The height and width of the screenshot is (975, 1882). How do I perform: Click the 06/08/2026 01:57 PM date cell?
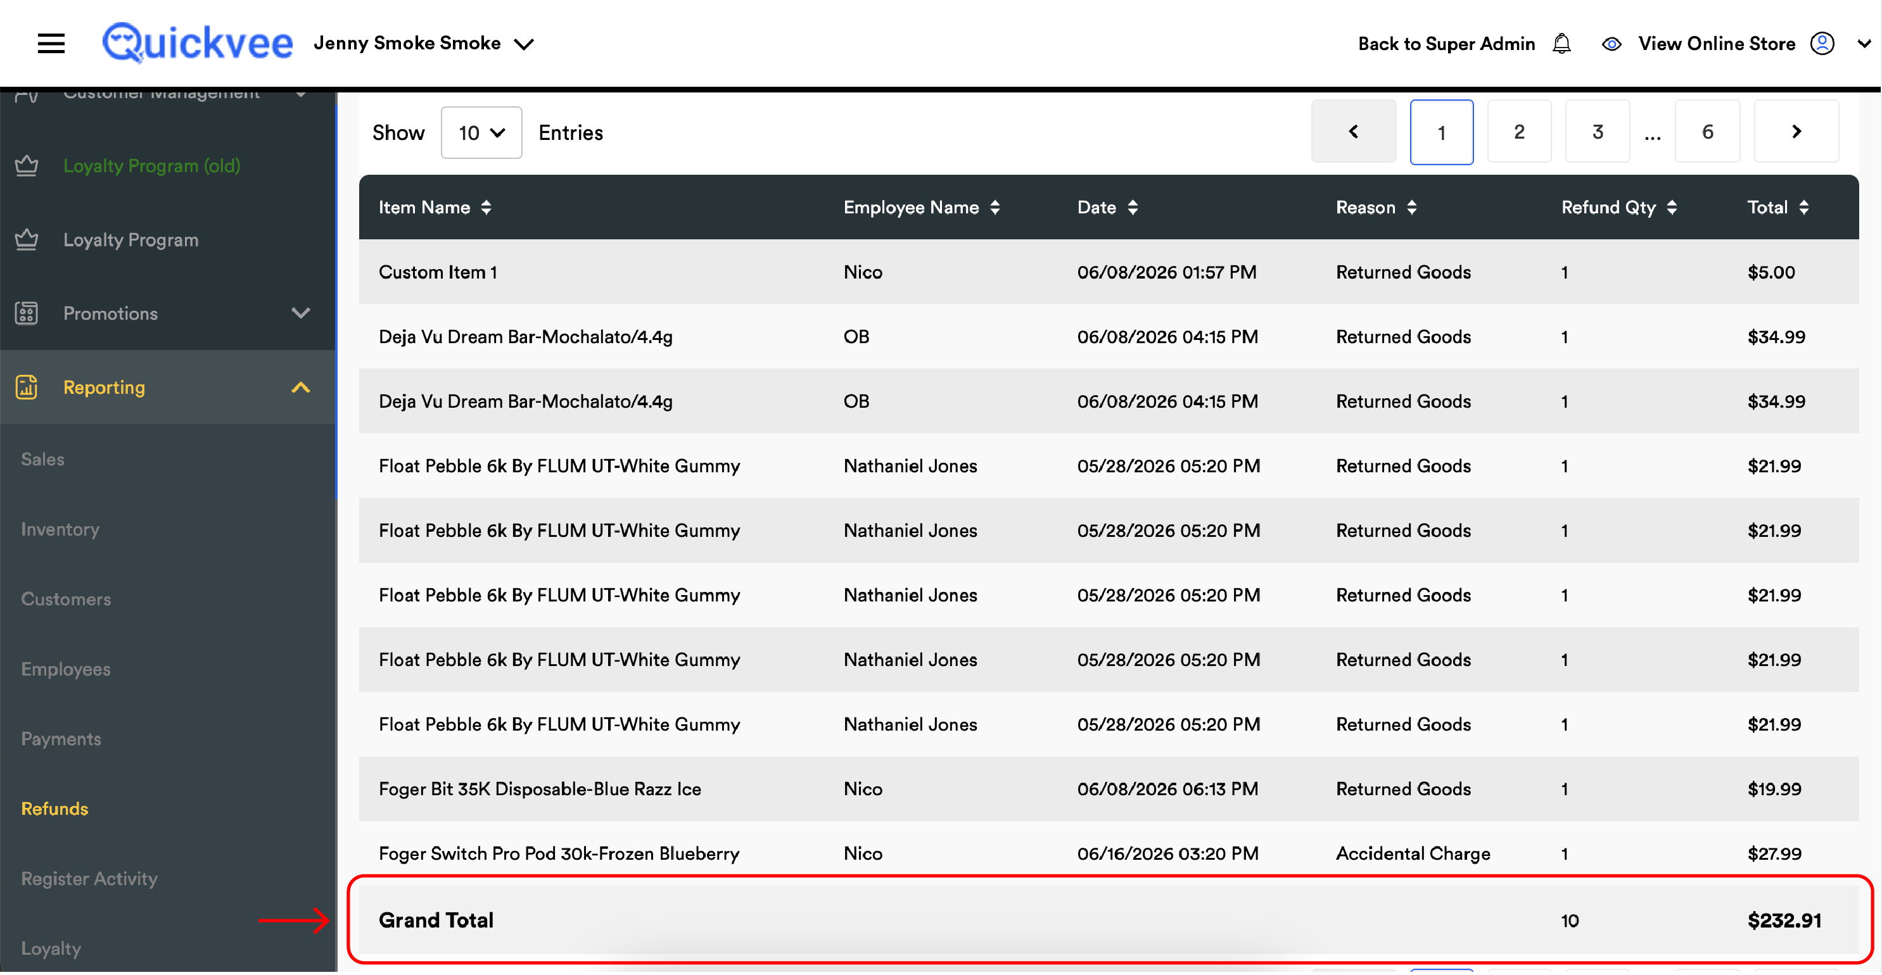pos(1167,272)
